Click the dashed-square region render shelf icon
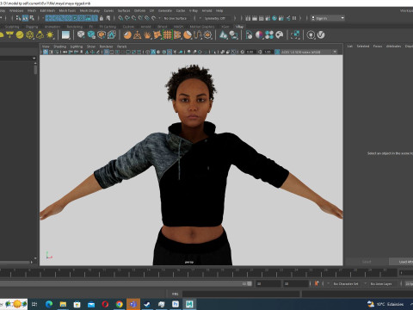 (x=295, y=35)
